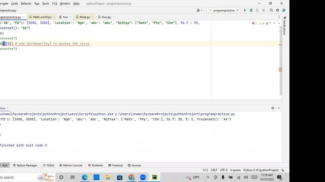Open the Terminal tool window
This screenshot has height=182, width=325.
point(115,165)
